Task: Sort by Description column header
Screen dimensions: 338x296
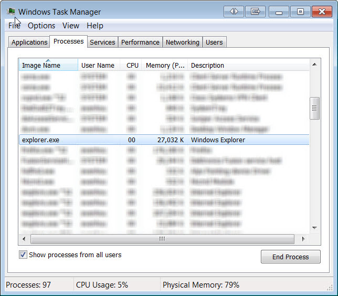Action: 249,65
